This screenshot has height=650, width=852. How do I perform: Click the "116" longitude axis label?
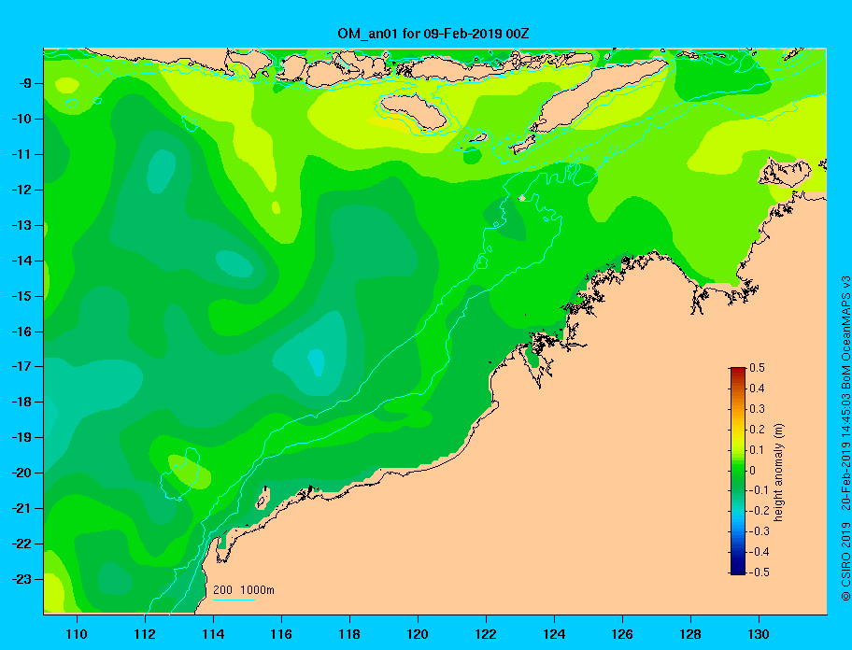click(x=281, y=634)
